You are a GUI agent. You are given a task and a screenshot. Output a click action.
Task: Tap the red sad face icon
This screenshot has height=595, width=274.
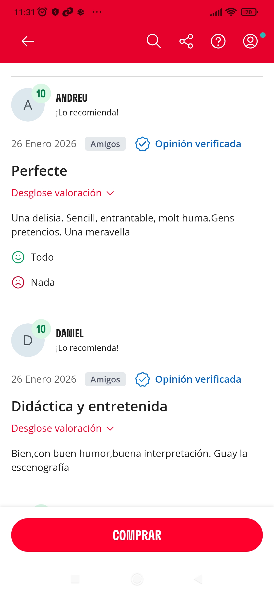18,282
